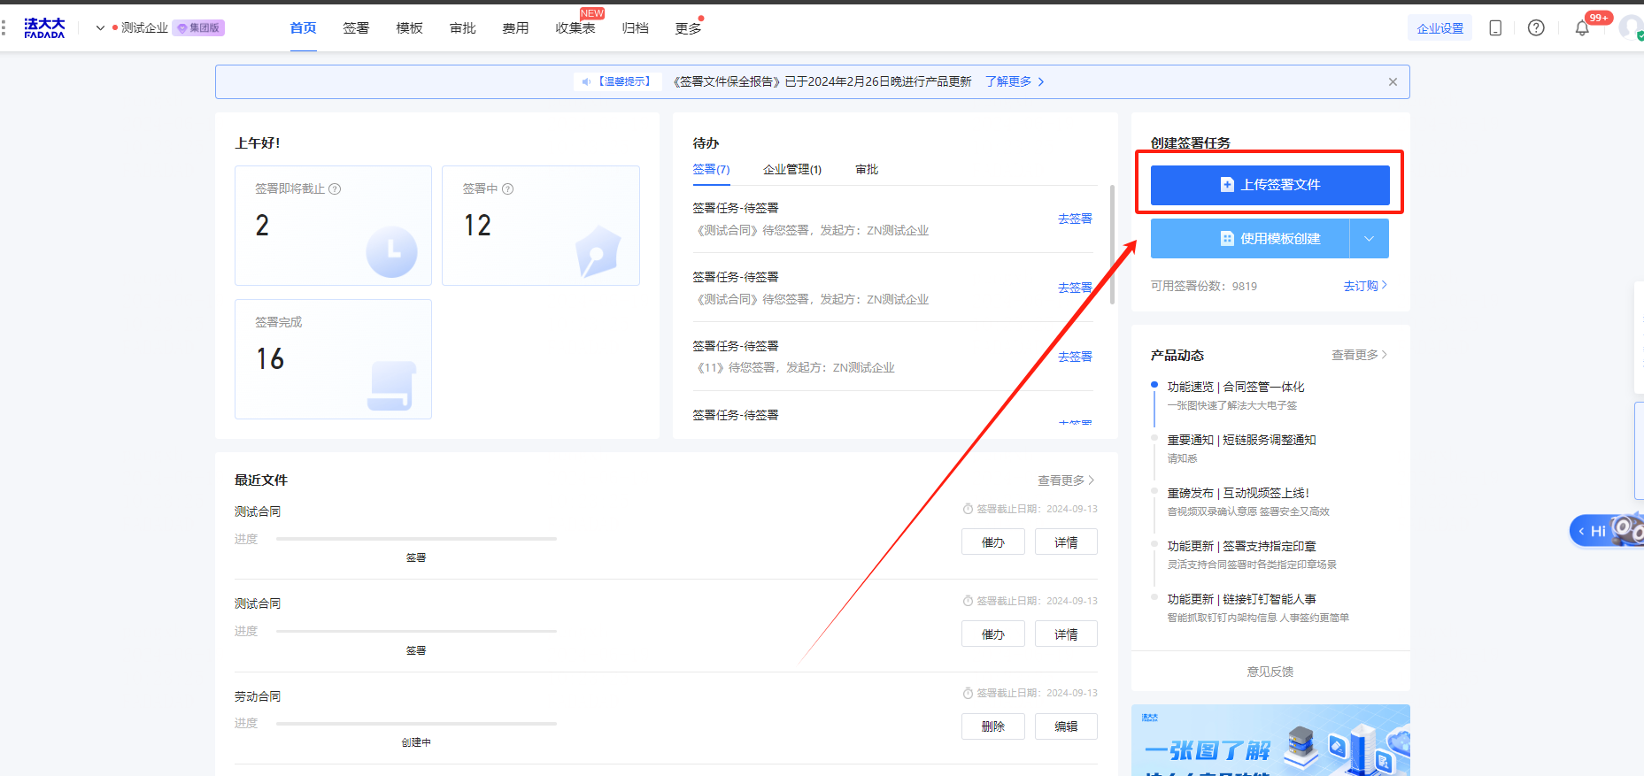Open the 更多 menu

[x=688, y=28]
